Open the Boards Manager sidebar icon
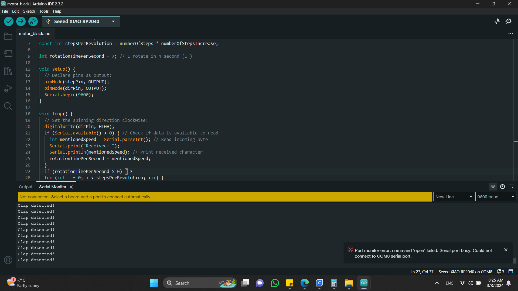The height and width of the screenshot is (291, 518). click(8, 54)
